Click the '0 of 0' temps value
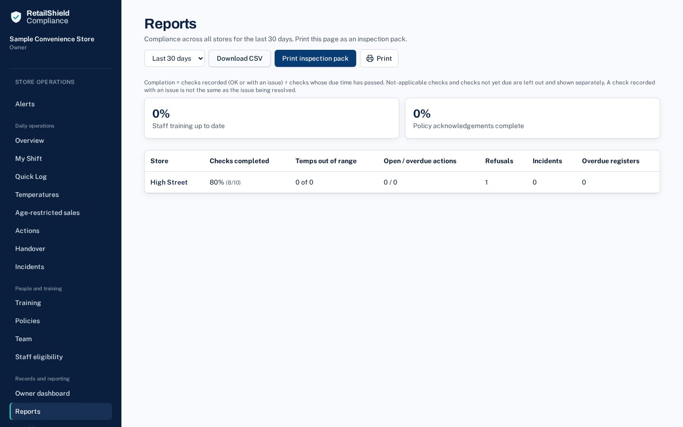Screen dimensions: 683x427 coord(305,182)
